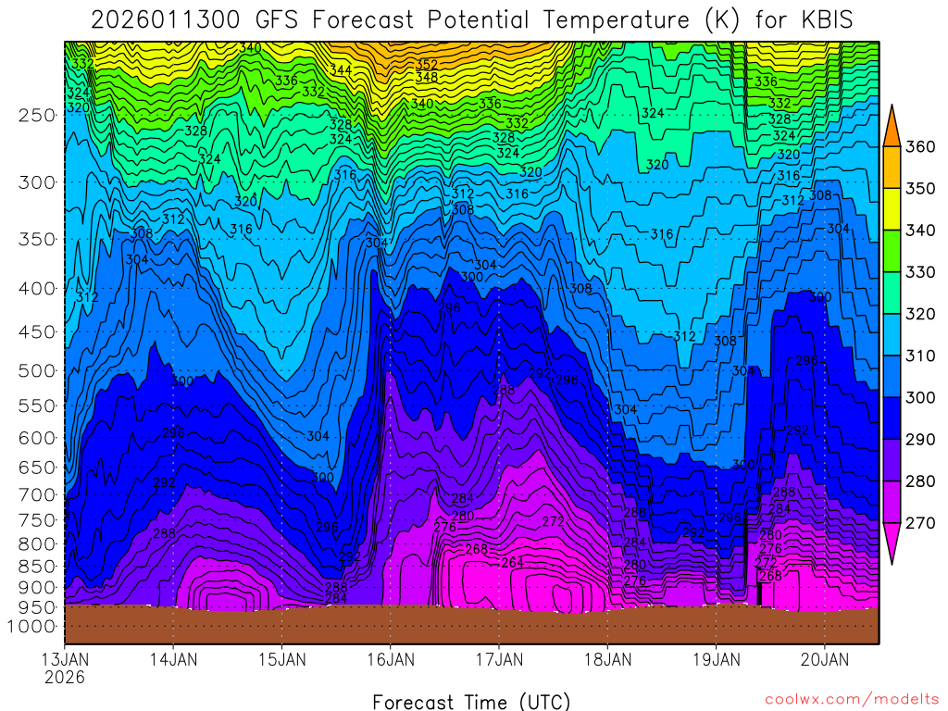Click the 350 pressure axis label
948x711 pixels.
[37, 239]
